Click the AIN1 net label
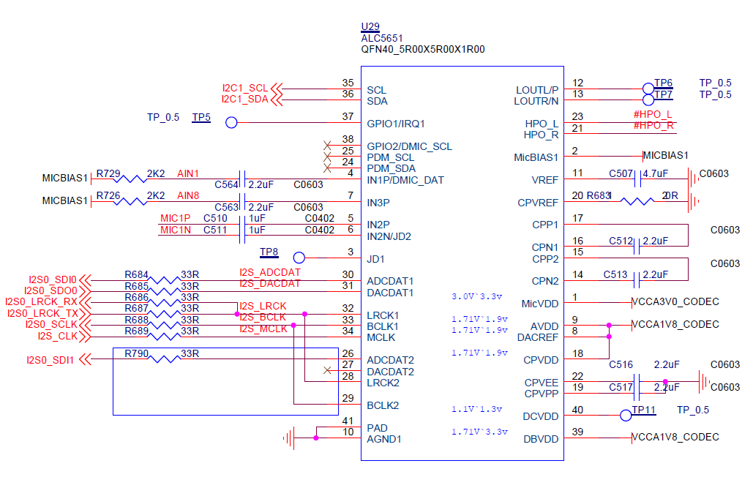This screenshot has width=753, height=488. click(x=188, y=173)
